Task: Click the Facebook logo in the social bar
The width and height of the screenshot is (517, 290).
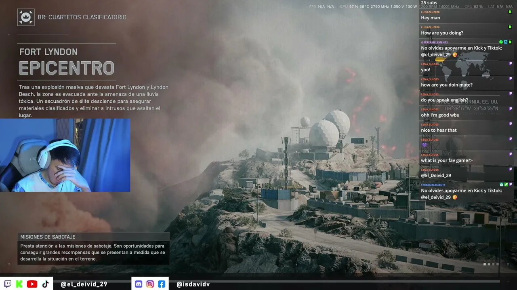Action: click(x=162, y=284)
